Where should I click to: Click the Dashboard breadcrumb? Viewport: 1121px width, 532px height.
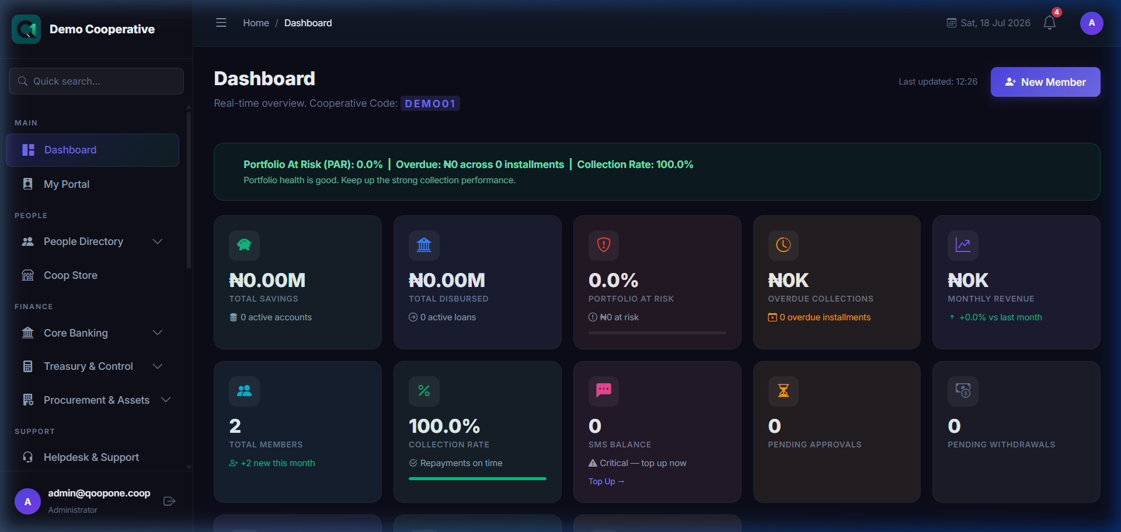(308, 23)
